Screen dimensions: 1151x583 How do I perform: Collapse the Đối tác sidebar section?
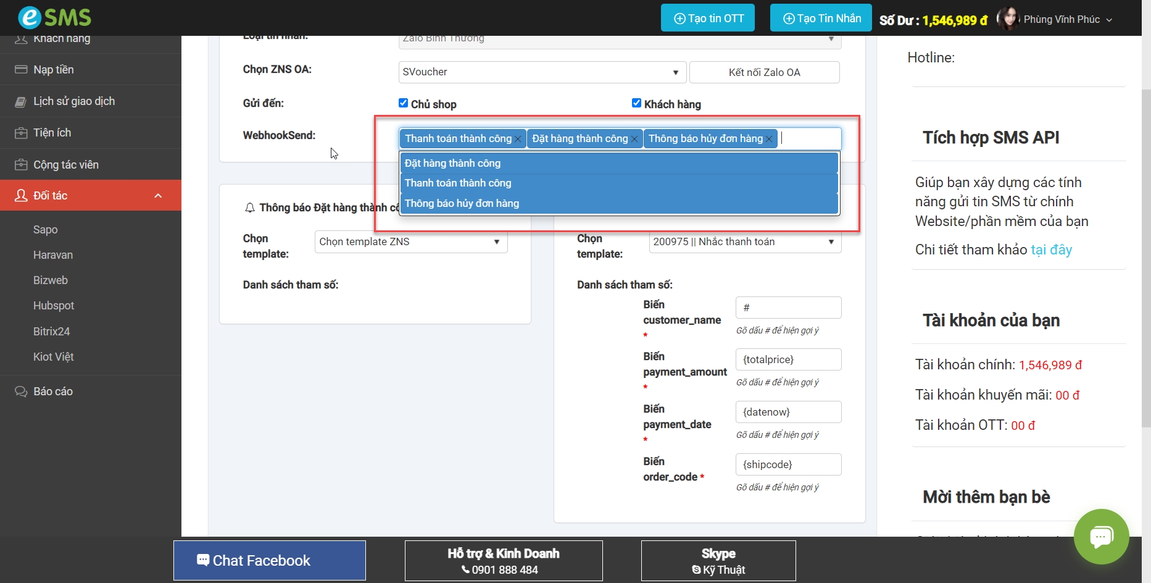tap(158, 196)
